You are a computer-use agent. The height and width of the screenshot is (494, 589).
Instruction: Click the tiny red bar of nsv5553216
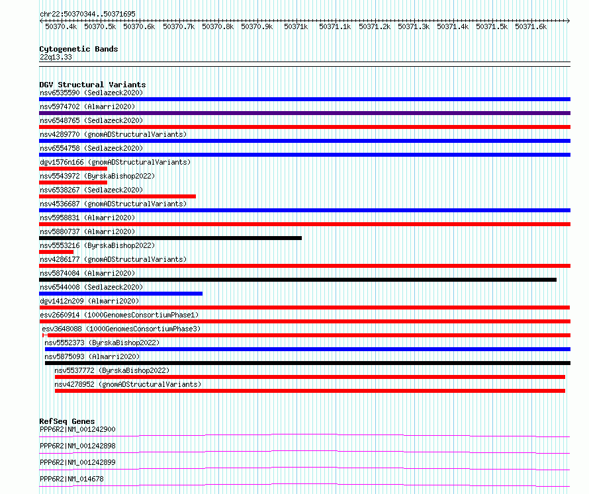point(56,252)
